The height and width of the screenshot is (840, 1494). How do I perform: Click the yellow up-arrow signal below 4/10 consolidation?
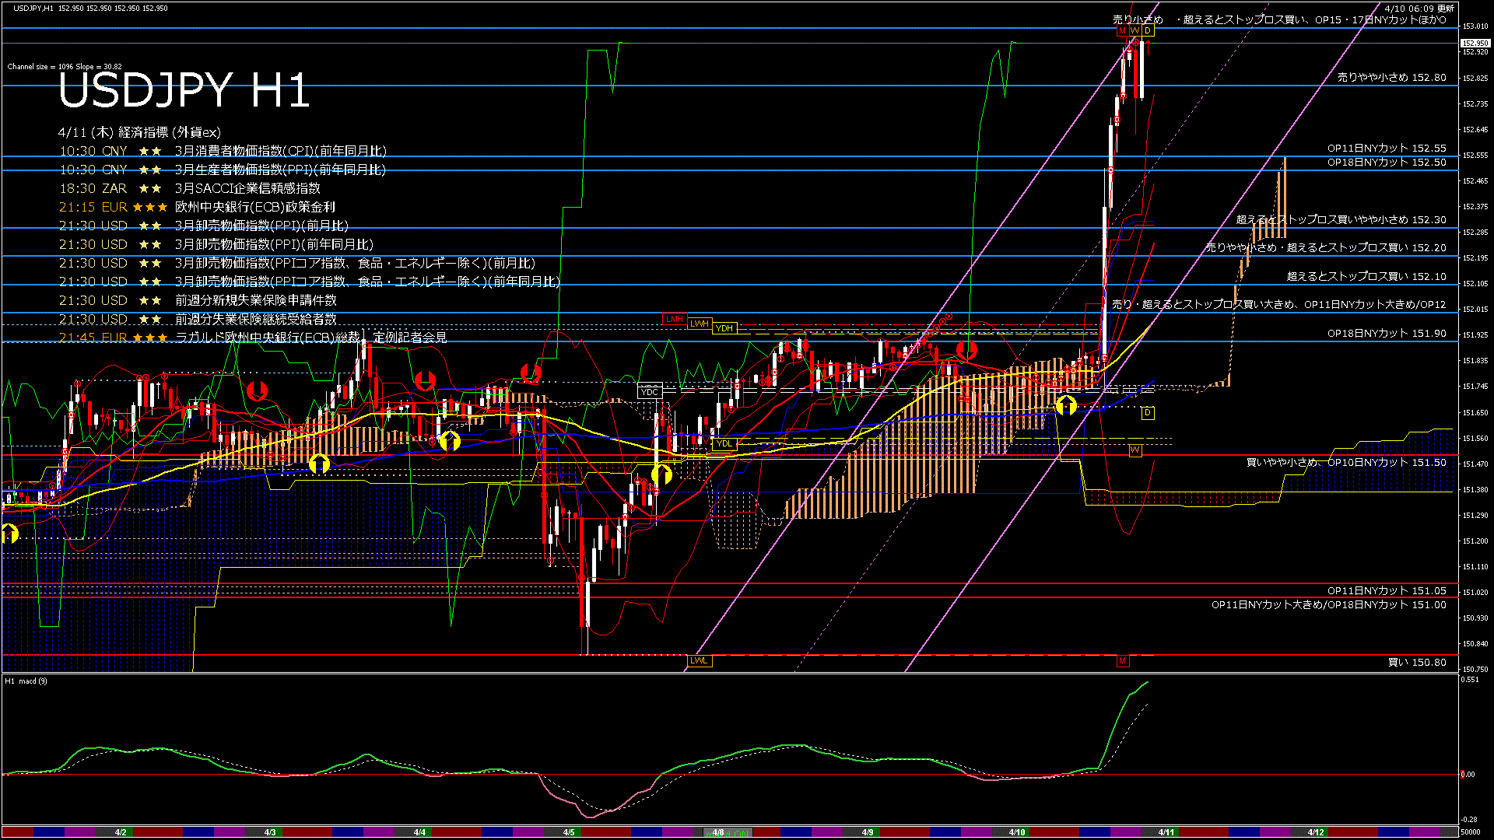[x=1066, y=404]
